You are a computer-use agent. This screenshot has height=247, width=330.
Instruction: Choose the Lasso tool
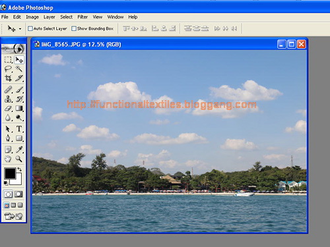(8, 69)
